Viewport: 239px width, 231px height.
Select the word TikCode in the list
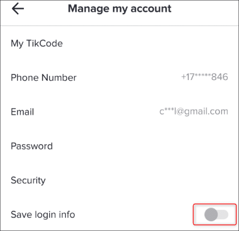44,43
